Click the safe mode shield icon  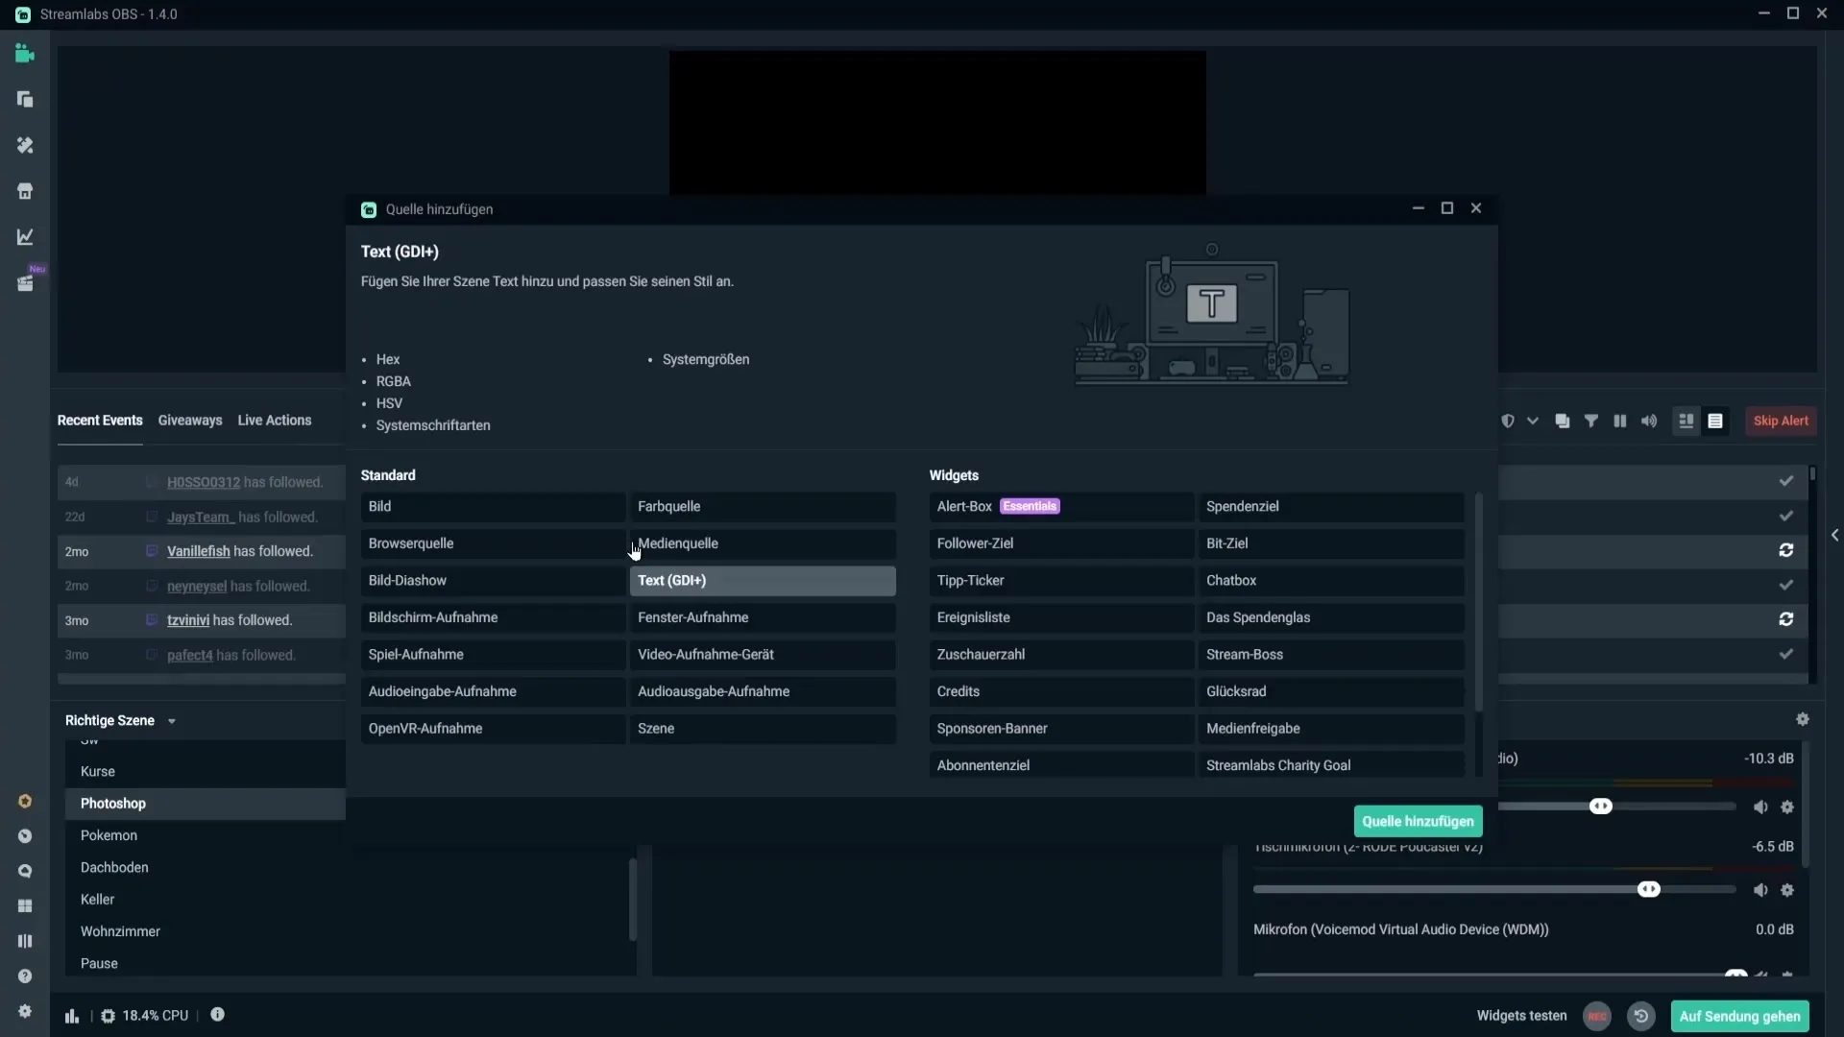point(1508,421)
